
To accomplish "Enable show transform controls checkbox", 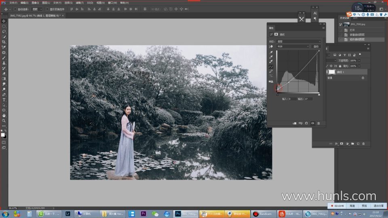I will point(47,9).
